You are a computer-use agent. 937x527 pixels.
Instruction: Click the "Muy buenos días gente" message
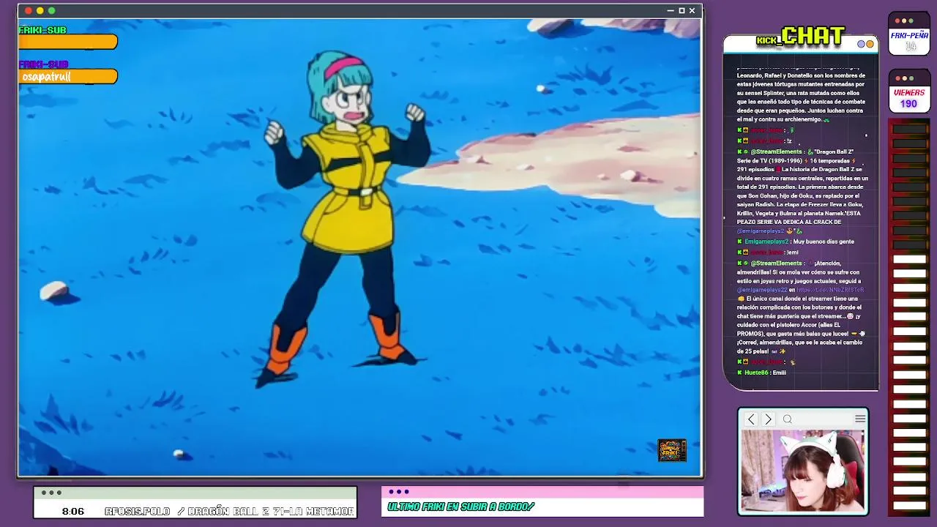coord(824,242)
